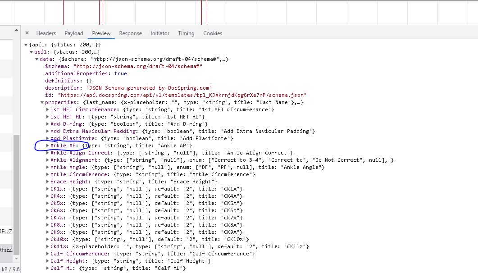Image resolution: width=478 pixels, height=273 pixels.
Task: Expand the Brace Height property
Action: click(x=47, y=182)
